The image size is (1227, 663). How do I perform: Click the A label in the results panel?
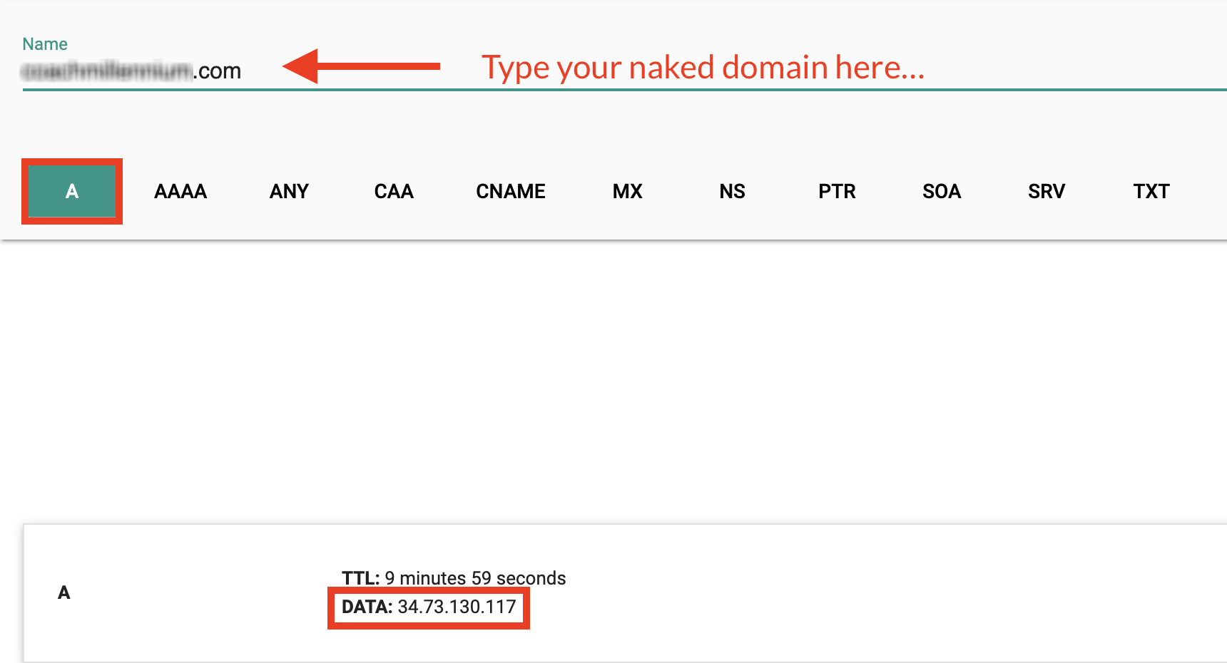click(x=63, y=592)
